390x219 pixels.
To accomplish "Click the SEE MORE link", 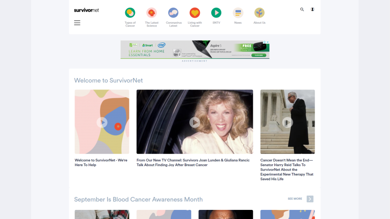I will [x=295, y=199].
